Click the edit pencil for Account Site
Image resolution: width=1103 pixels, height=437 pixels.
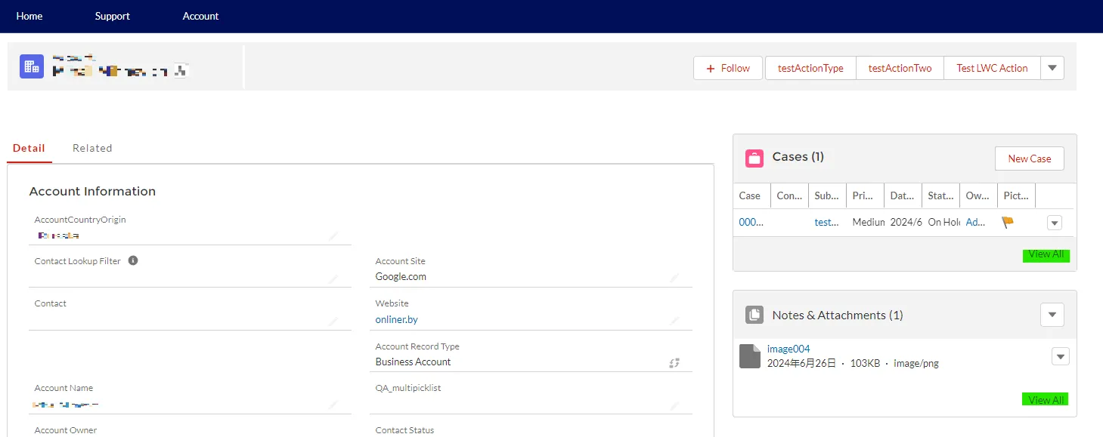click(674, 278)
